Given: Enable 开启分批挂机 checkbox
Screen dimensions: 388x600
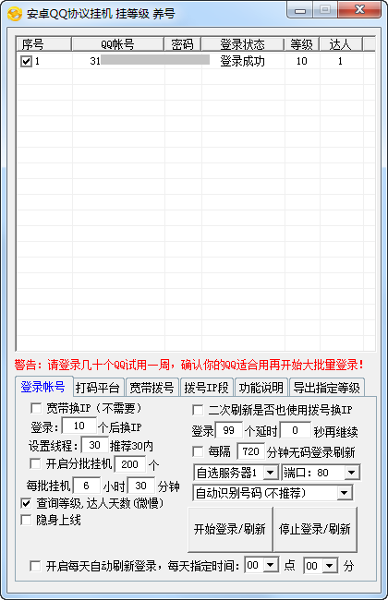Looking at the screenshot, I should pyautogui.click(x=35, y=464).
